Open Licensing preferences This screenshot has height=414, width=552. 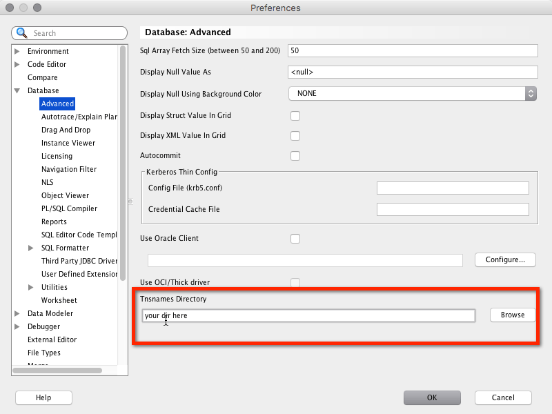57,156
